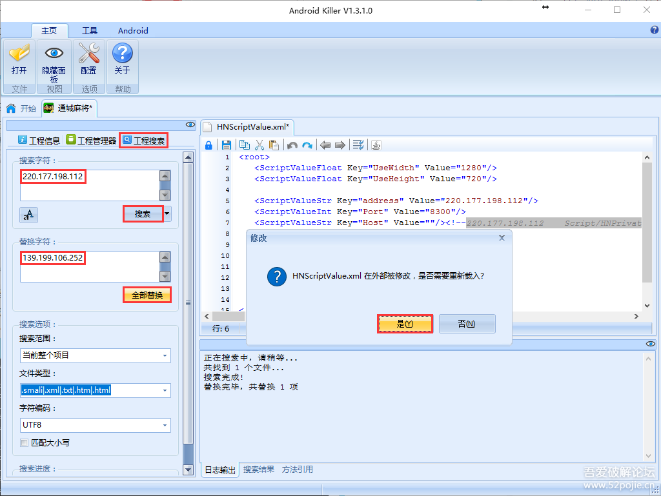661x496 pixels.
Task: Decline reload with 否(N) button
Action: (x=467, y=324)
